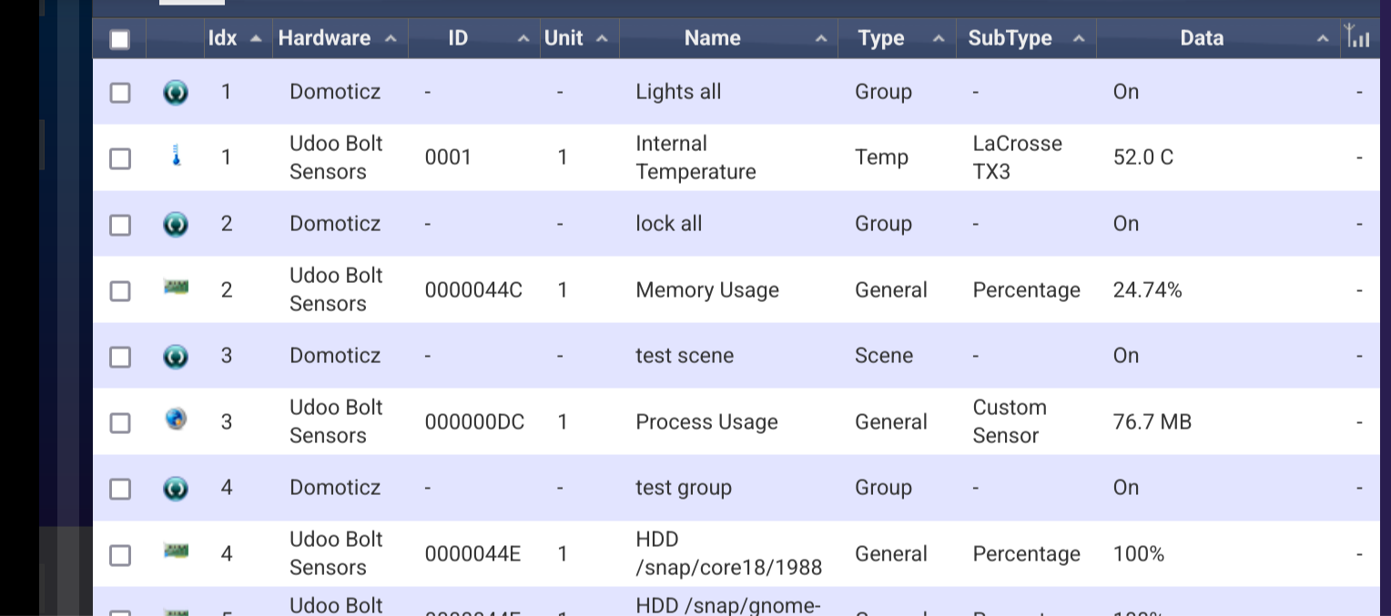
Task: Sort the table by the Type column
Action: pos(897,38)
